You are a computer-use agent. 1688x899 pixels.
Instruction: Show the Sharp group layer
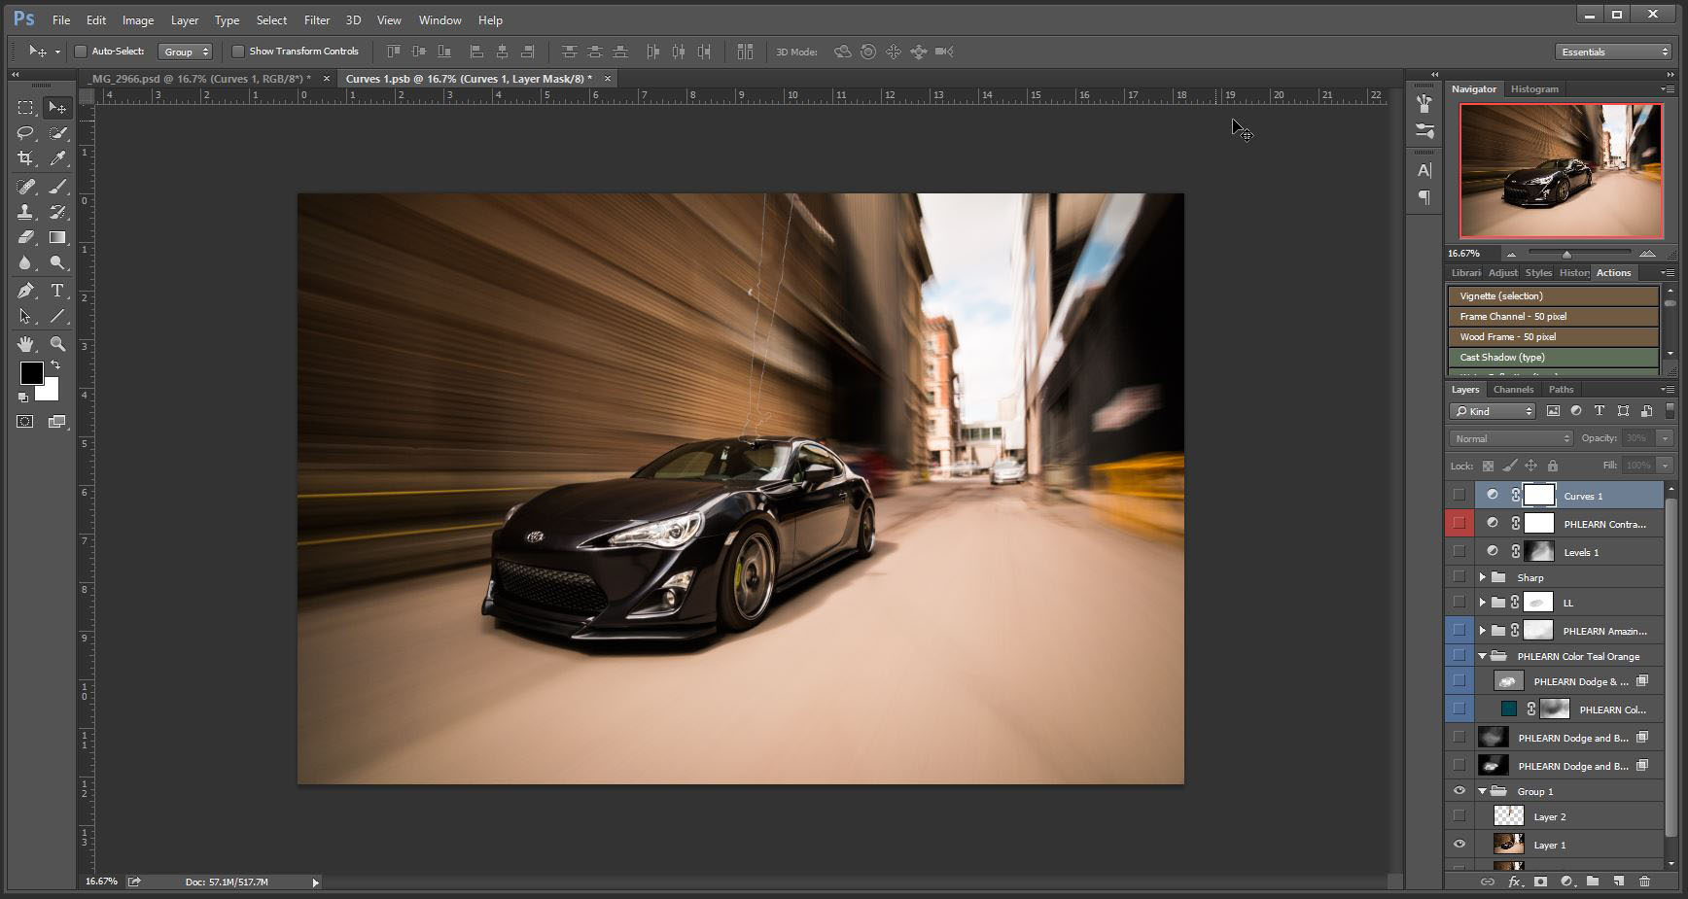coord(1459,577)
